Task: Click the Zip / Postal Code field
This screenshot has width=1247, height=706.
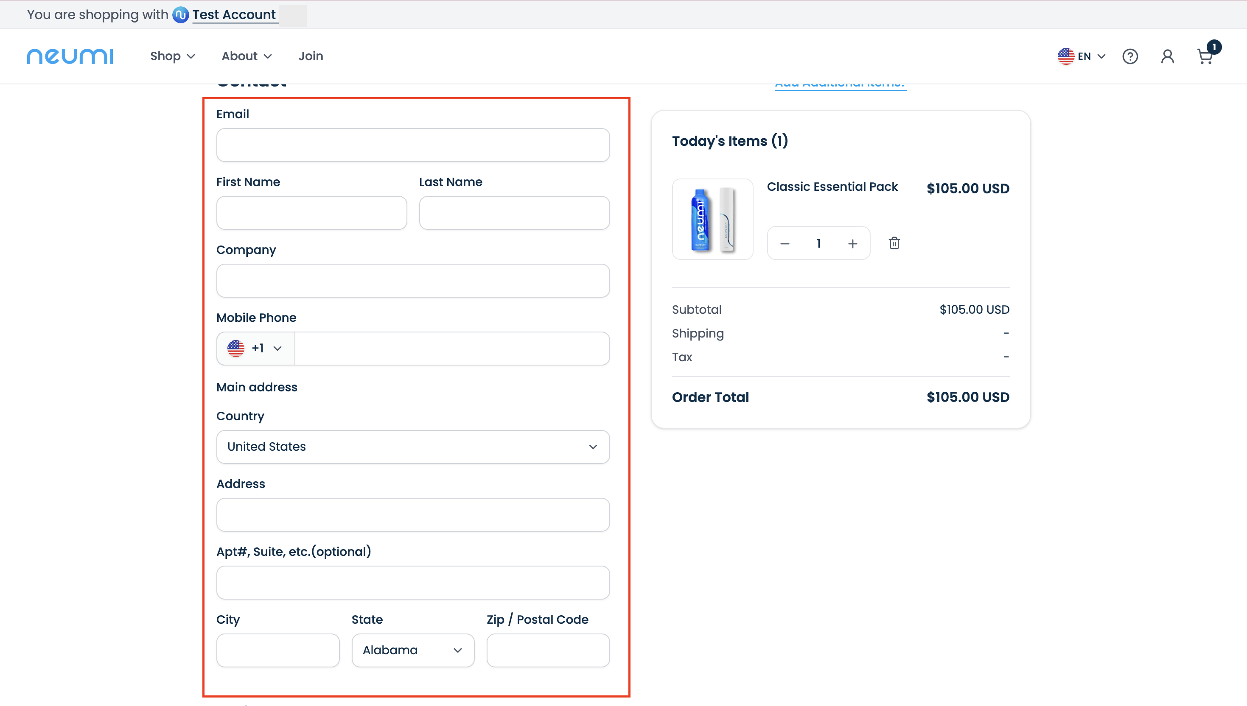Action: (548, 650)
